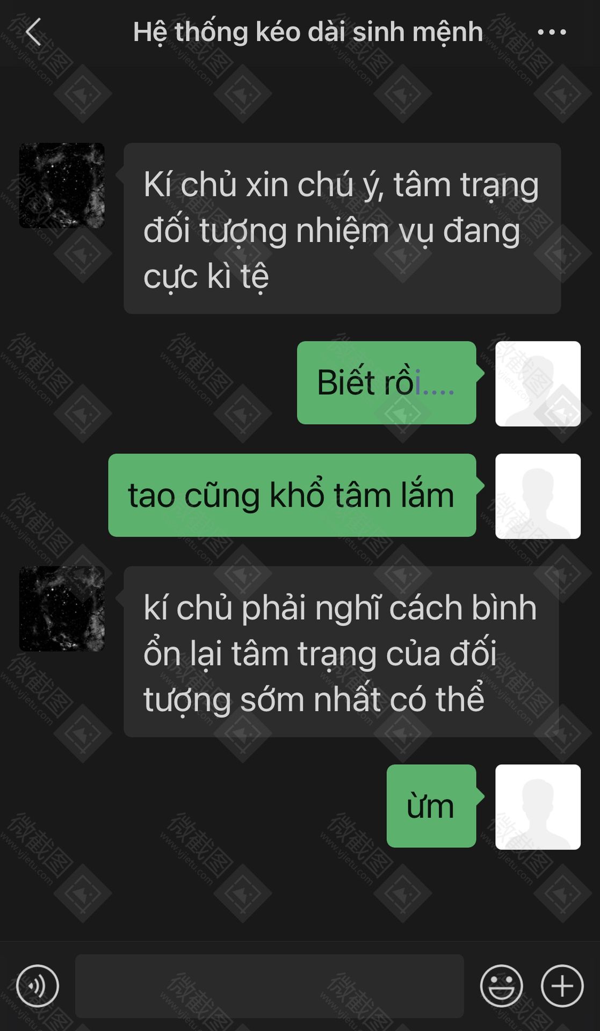
Task: Tap system avatar beside 'kí chủ phải nghĩ cách' message
Action: pos(62,608)
